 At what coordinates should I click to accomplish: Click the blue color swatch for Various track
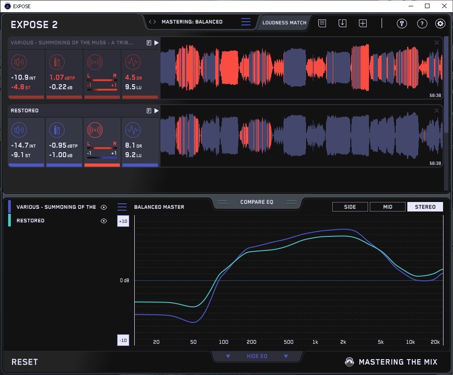[9, 207]
